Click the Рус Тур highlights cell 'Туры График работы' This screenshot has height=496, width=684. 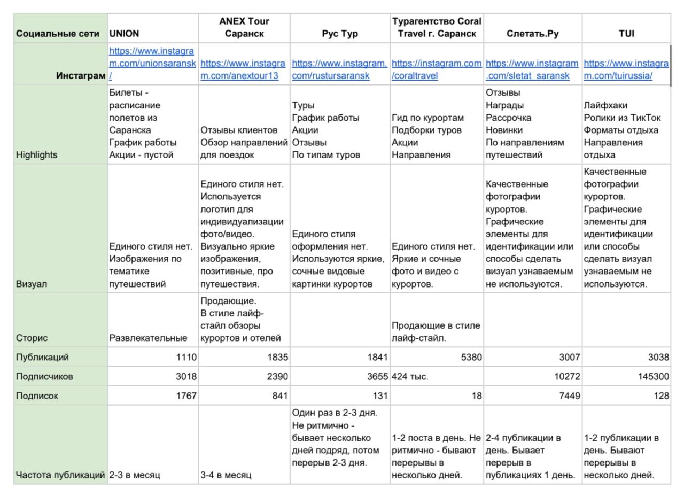pos(340,124)
